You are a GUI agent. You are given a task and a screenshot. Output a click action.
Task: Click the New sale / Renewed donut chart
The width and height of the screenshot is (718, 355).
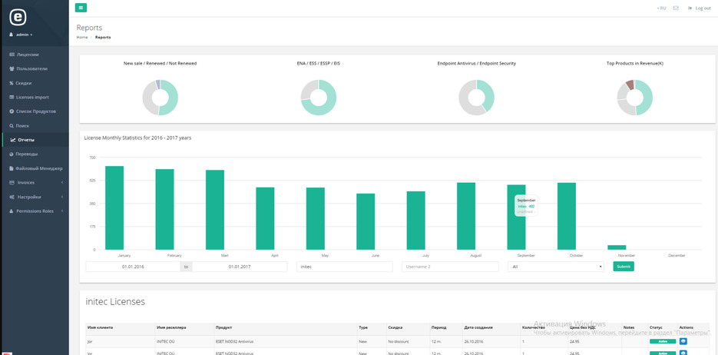(160, 98)
